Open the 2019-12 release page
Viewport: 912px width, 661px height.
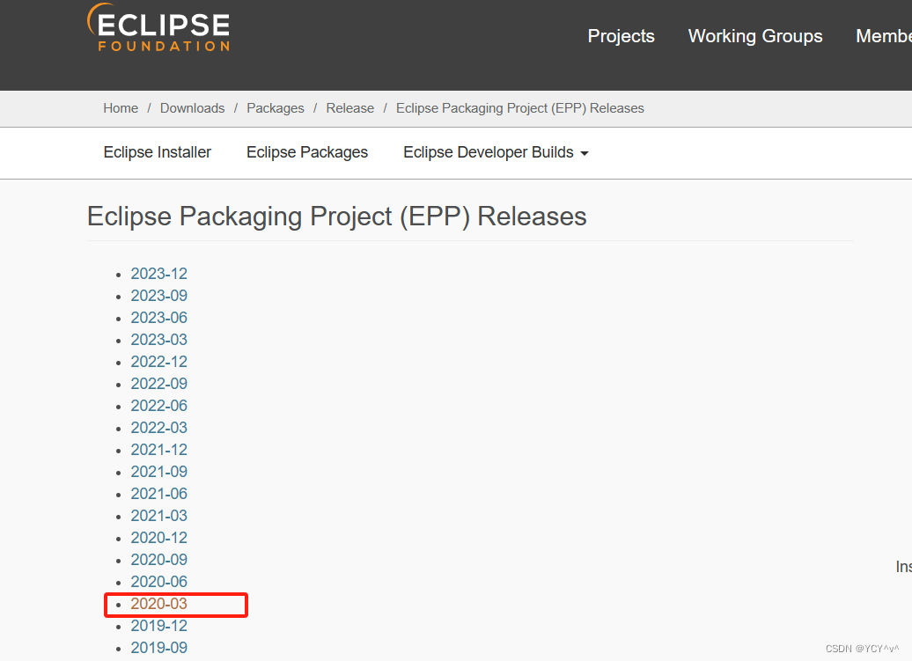(x=158, y=625)
